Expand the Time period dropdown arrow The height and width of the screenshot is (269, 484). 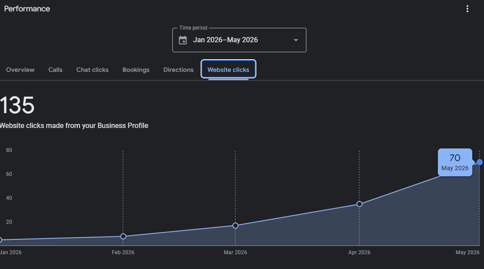pyautogui.click(x=296, y=40)
